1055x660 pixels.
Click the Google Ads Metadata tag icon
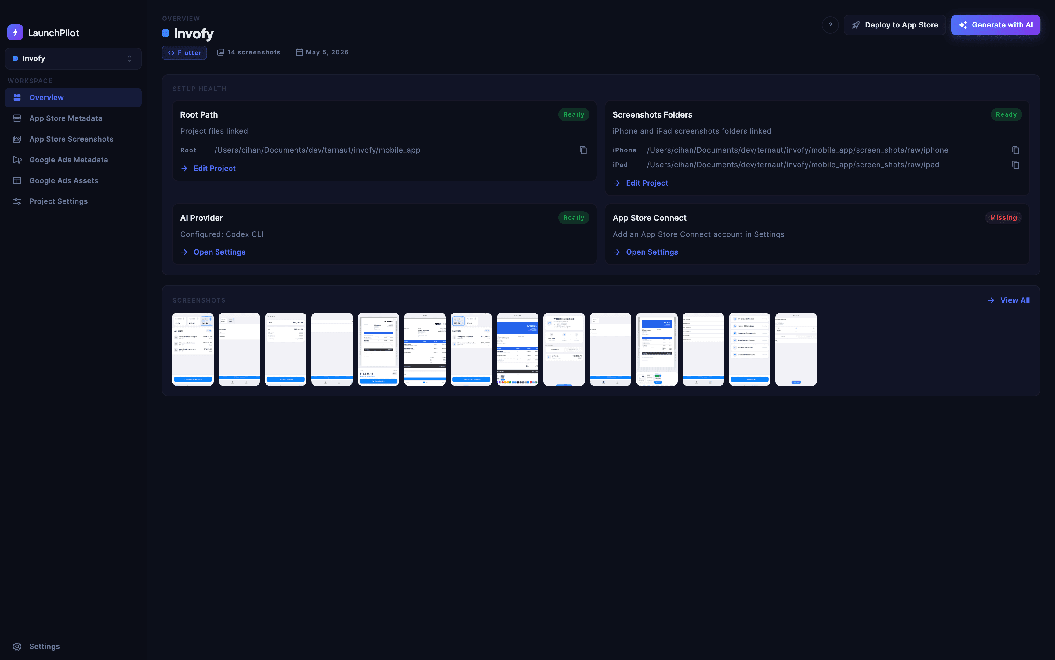pos(17,160)
